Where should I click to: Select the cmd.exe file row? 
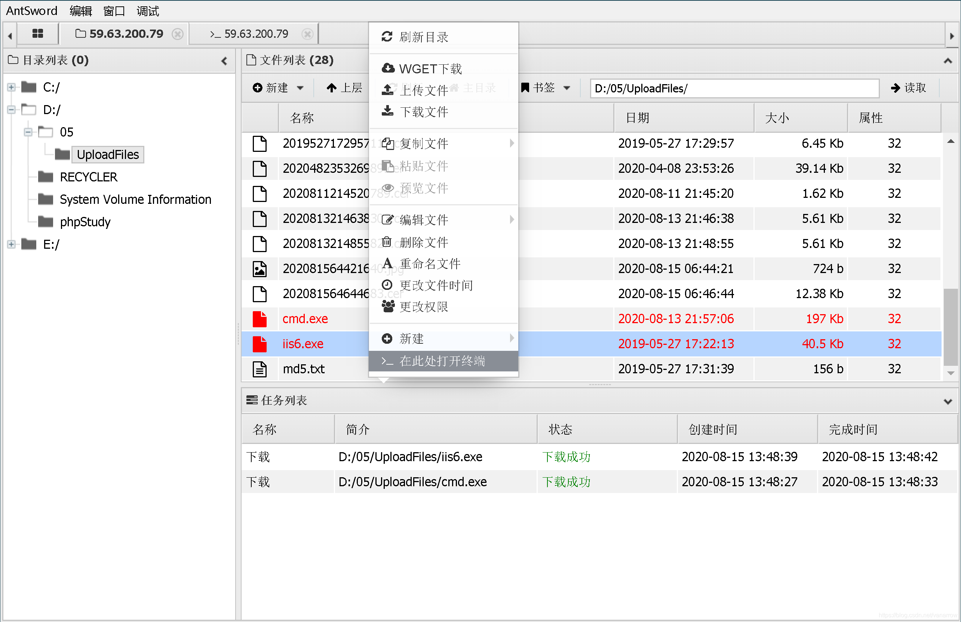click(x=591, y=319)
